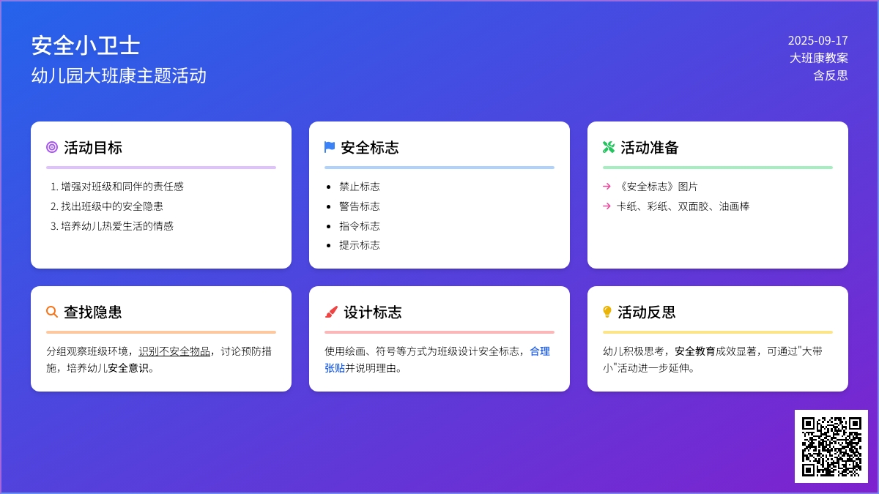The image size is (879, 494).
Task: Click the pink arrow before 《安全标志》图片
Action: pos(607,187)
